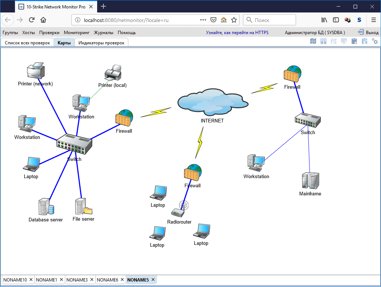Open settings via the gears icon
Screen dimensions: 381x287
pyautogui.click(x=375, y=41)
